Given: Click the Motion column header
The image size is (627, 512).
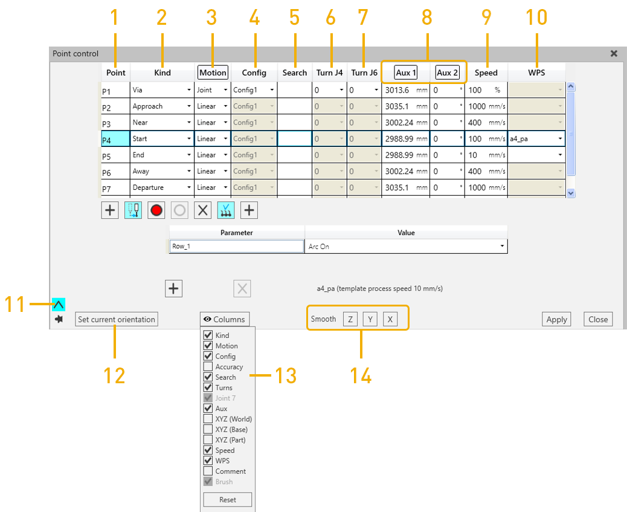Looking at the screenshot, I should (x=213, y=73).
